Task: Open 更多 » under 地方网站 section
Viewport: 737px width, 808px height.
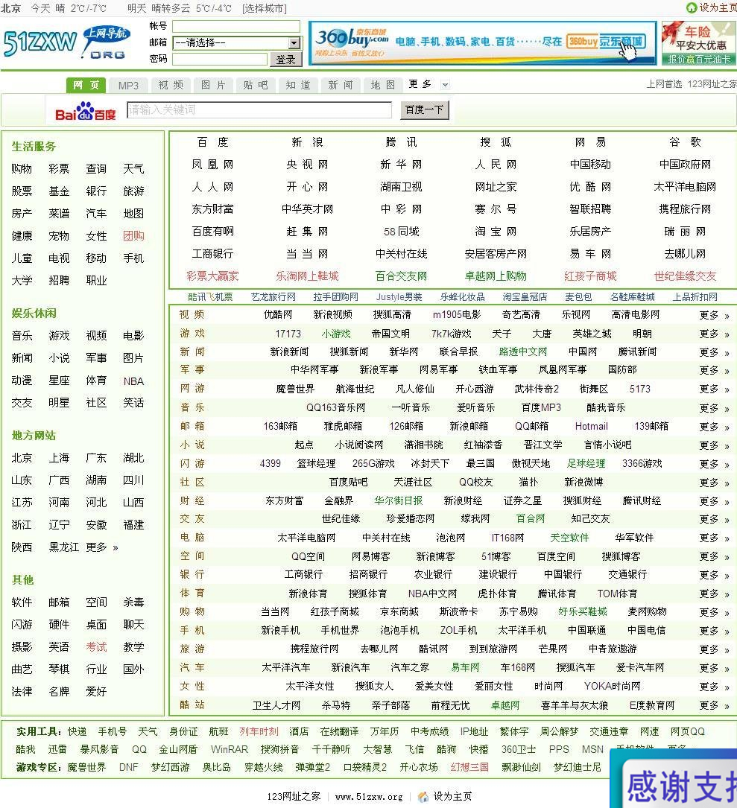Action: (x=101, y=547)
